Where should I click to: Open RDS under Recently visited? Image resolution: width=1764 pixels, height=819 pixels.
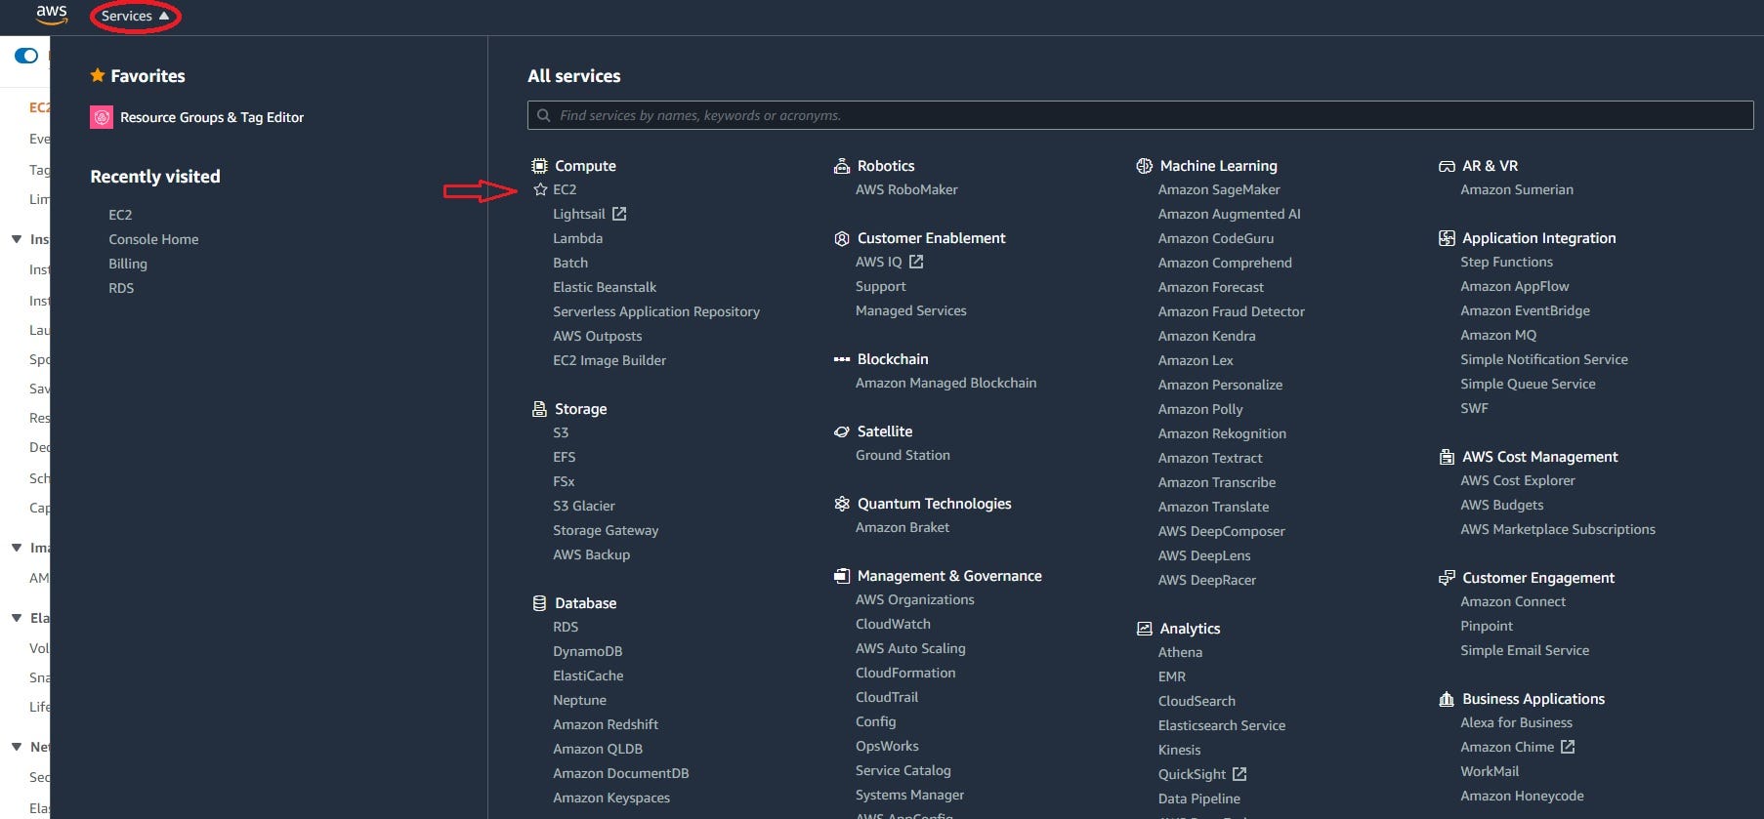coord(121,288)
